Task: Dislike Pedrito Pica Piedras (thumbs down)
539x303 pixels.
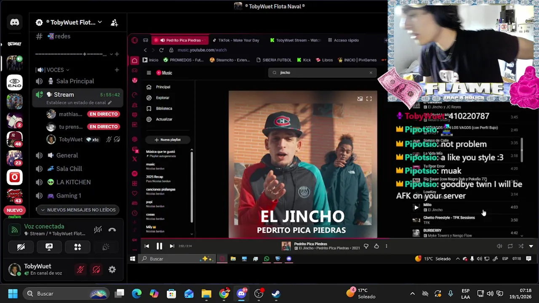Action: [366, 246]
